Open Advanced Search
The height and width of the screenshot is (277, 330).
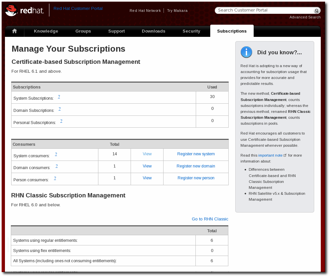coord(305,17)
